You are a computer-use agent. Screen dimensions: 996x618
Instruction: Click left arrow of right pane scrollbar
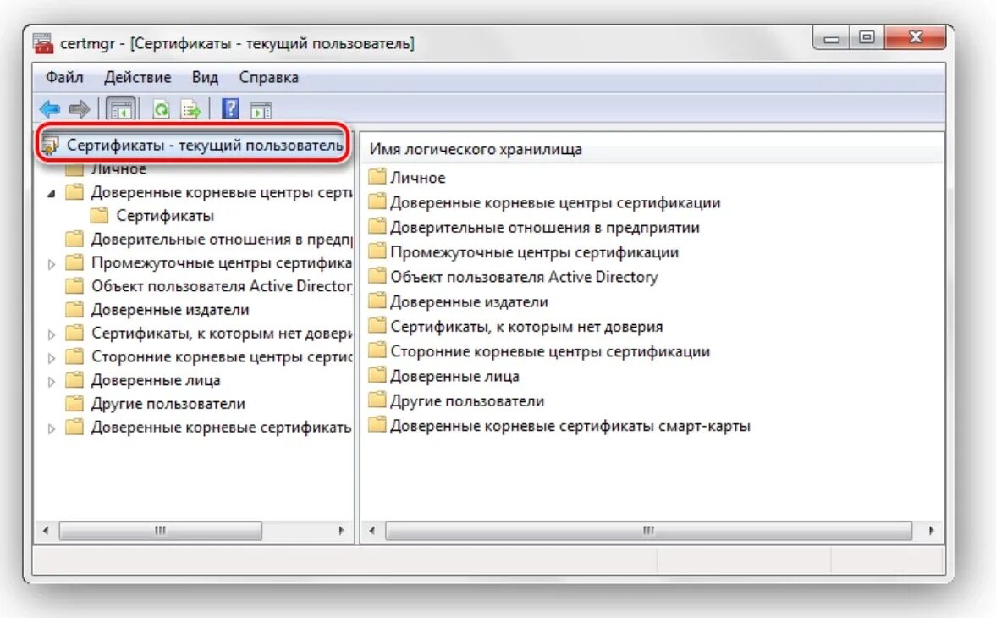(x=372, y=530)
